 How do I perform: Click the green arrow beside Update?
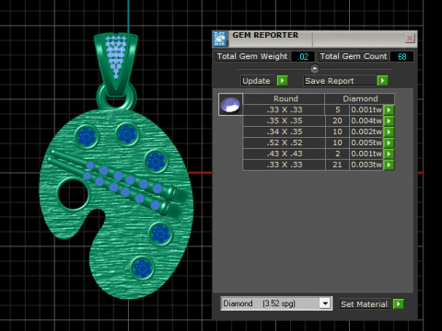(282, 81)
